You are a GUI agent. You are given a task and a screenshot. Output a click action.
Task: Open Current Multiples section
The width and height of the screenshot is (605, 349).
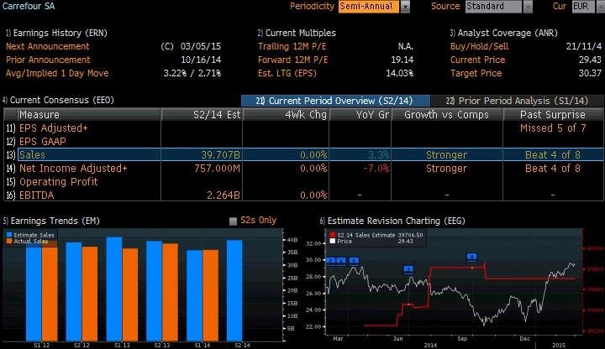pos(297,33)
